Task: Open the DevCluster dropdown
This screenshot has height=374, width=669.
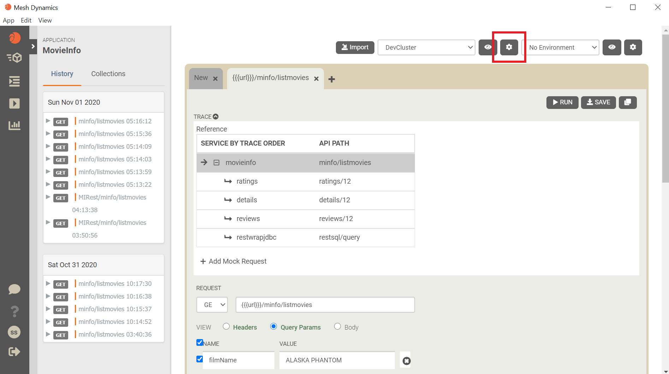Action: tap(427, 47)
